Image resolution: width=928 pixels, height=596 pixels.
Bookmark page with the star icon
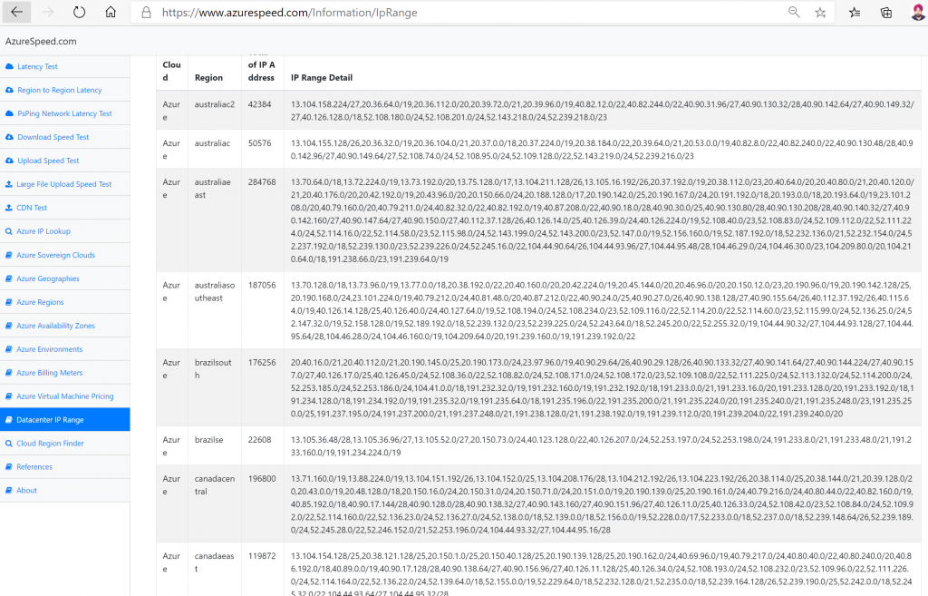[820, 13]
